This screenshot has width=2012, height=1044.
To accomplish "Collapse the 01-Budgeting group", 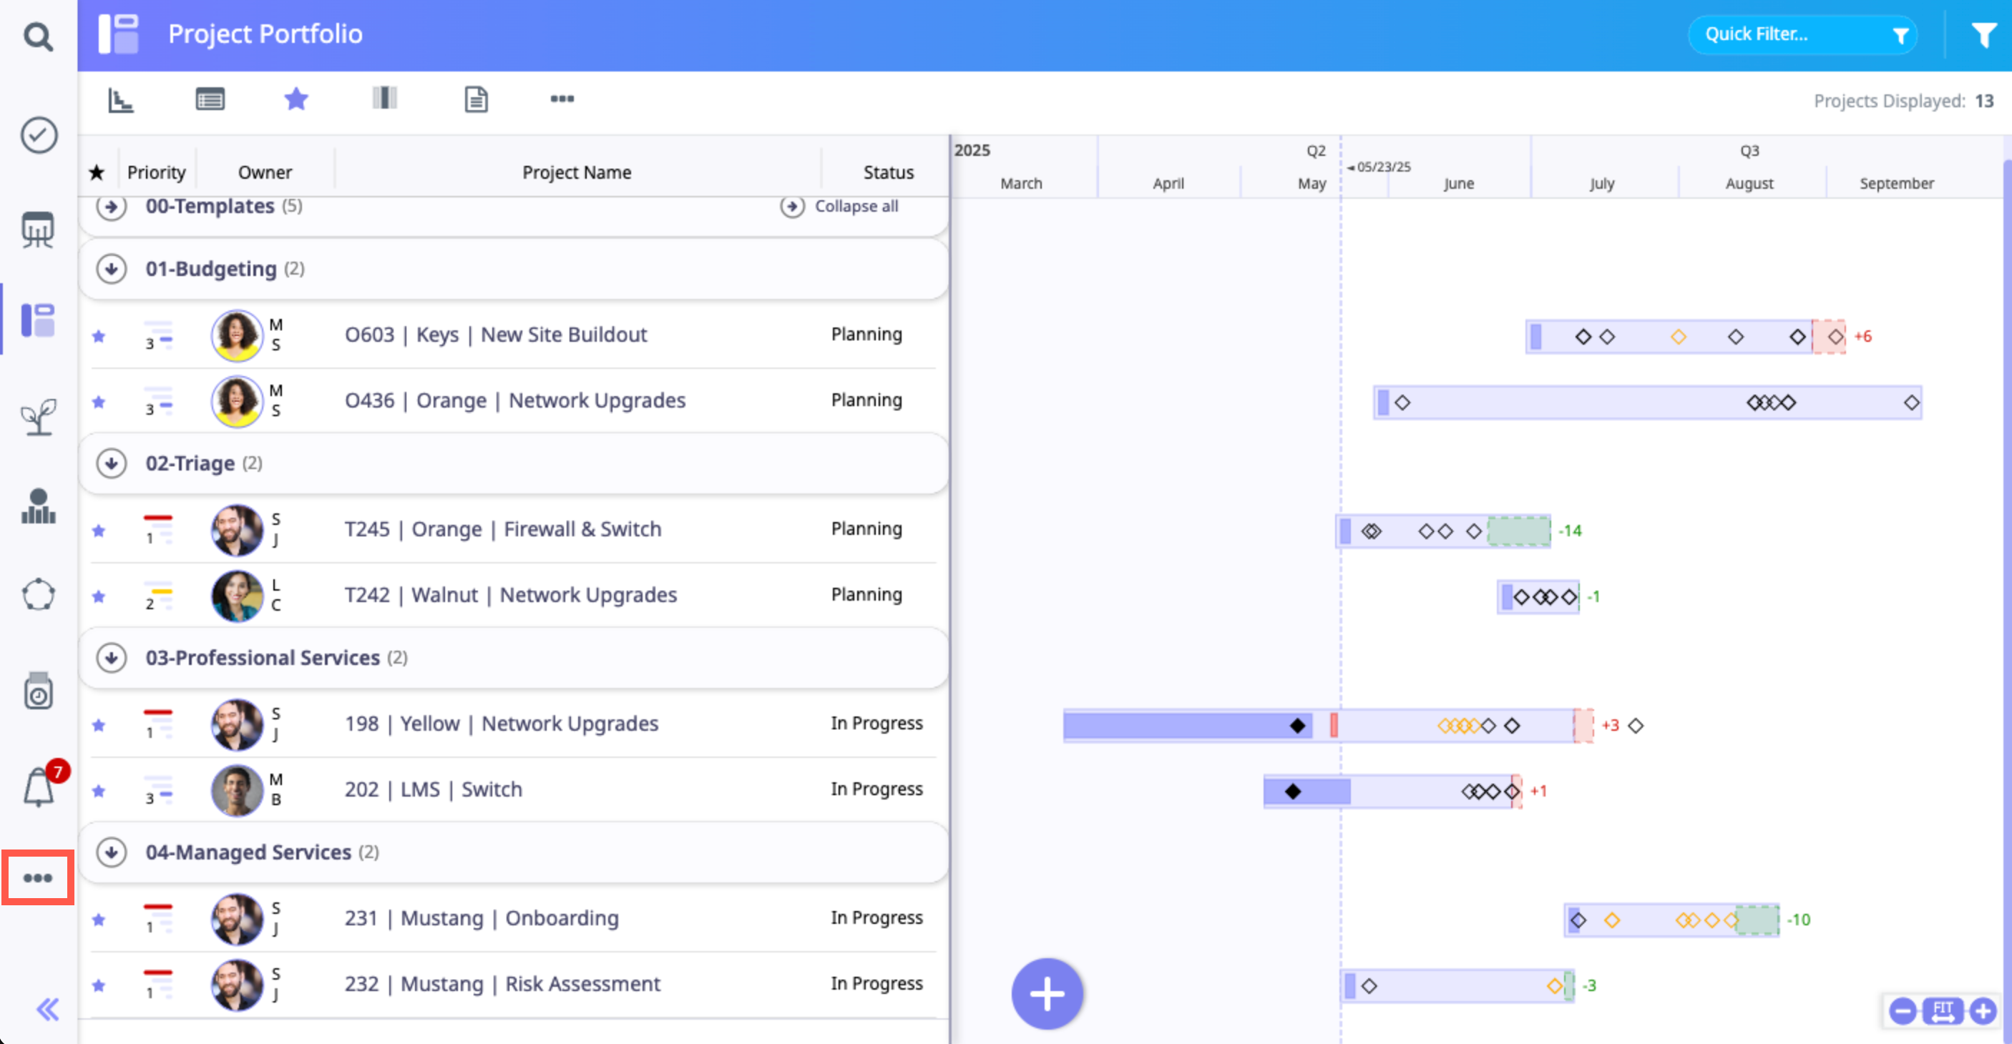I will tap(112, 269).
